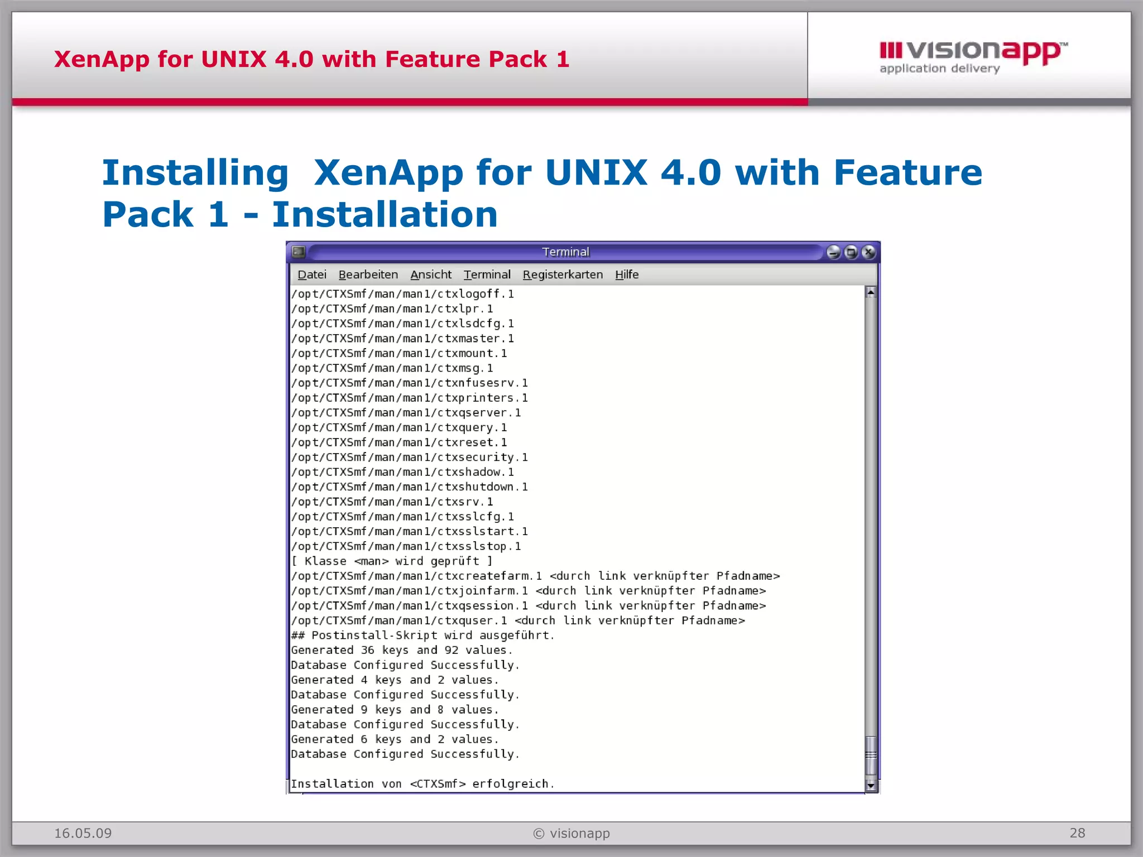Click the date 16.05.09 in footer
The height and width of the screenshot is (857, 1143).
(83, 834)
